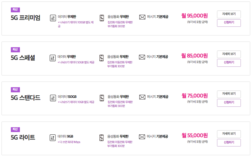Open 자세히 보기 for 5G 스페셜
This screenshot has height=157, width=252.
click(229, 54)
